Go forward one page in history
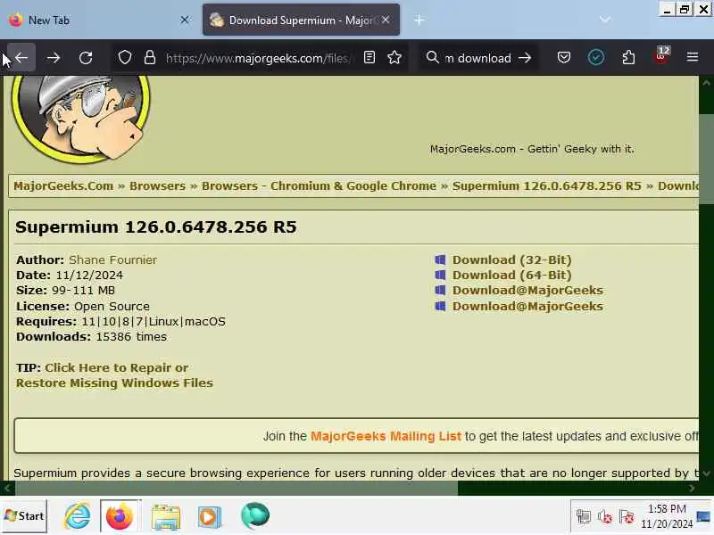 point(54,58)
